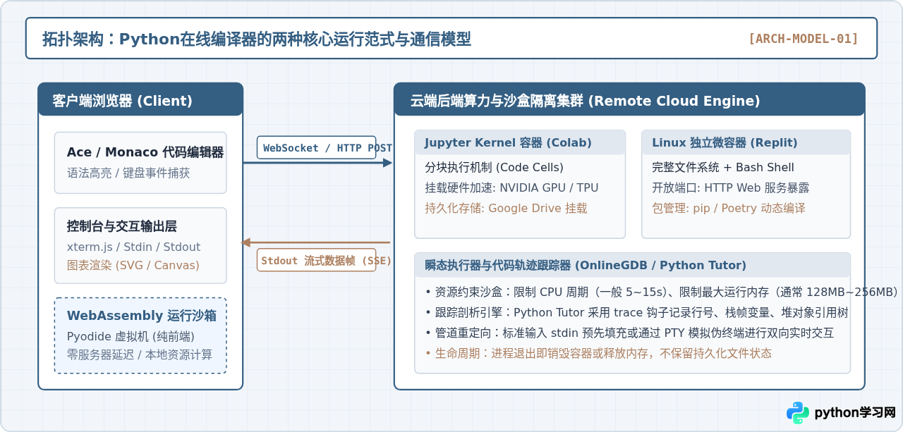The width and height of the screenshot is (903, 432).
Task: Click the 资源约束沙盒 bullet line
Action: click(x=662, y=292)
